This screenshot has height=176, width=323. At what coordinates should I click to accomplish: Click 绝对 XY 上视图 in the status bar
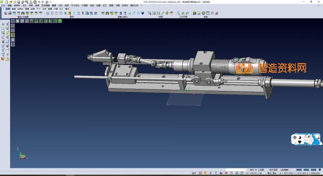257,170
